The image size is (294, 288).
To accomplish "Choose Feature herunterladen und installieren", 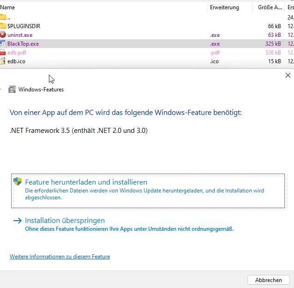I will (x=148, y=191).
